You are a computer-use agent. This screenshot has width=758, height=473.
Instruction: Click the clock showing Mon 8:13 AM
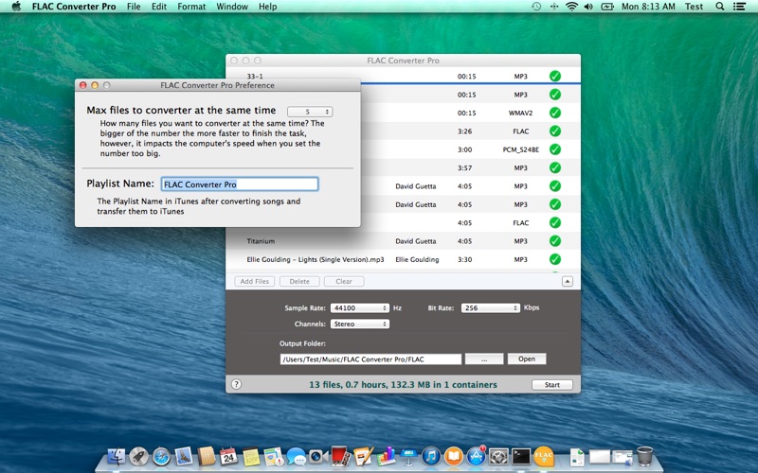tap(648, 7)
